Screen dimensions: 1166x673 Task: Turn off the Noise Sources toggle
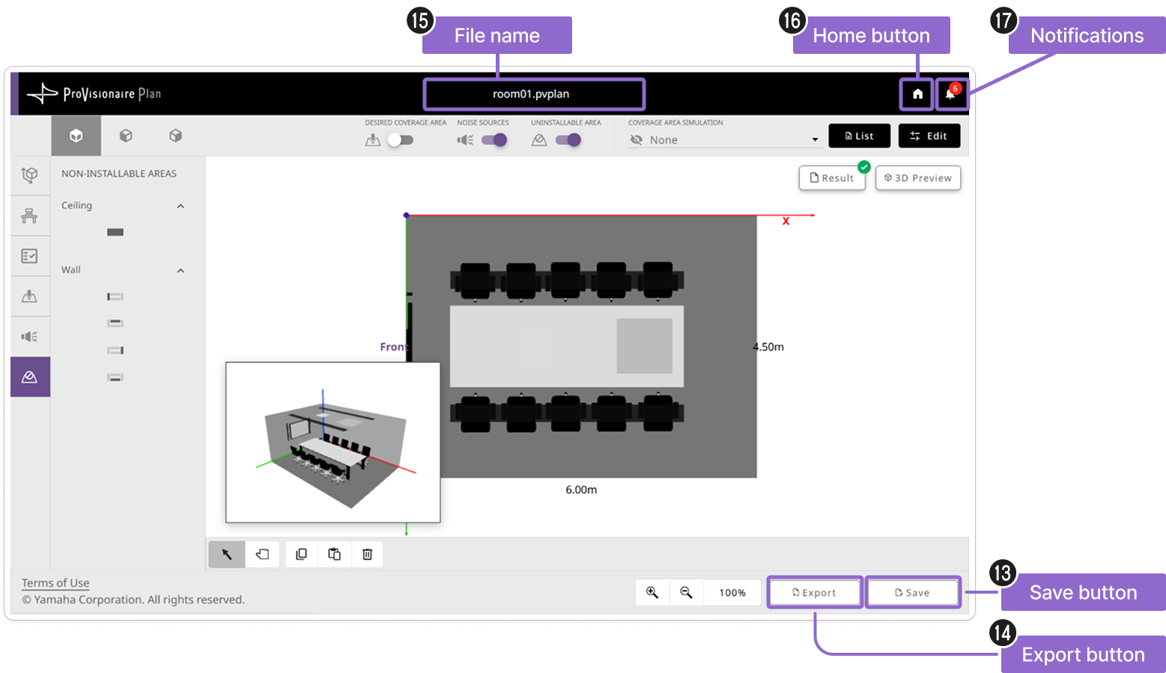click(x=494, y=140)
